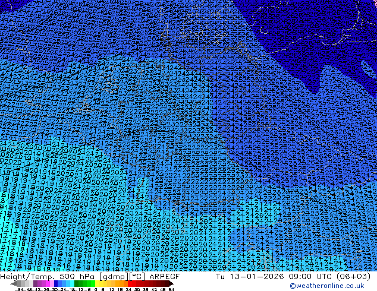Click the darkest maroon arrow at the legend's end
Viewport: 377px width, 291px height.
coord(171,283)
